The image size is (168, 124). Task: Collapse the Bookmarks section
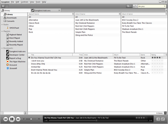tap(2, 48)
